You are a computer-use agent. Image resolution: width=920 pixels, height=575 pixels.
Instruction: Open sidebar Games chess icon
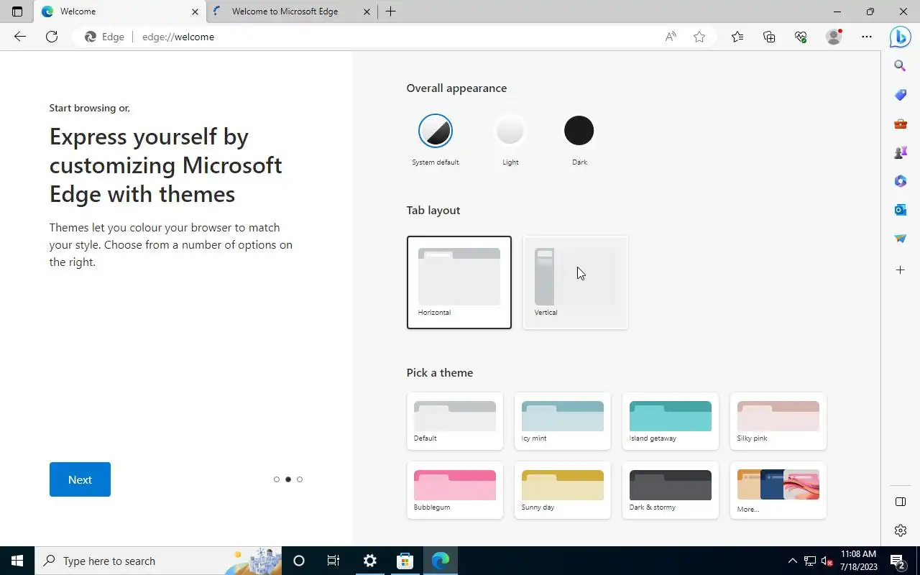pyautogui.click(x=900, y=152)
